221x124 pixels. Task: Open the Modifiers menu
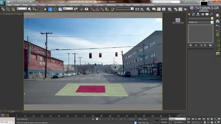(x=52, y=5)
